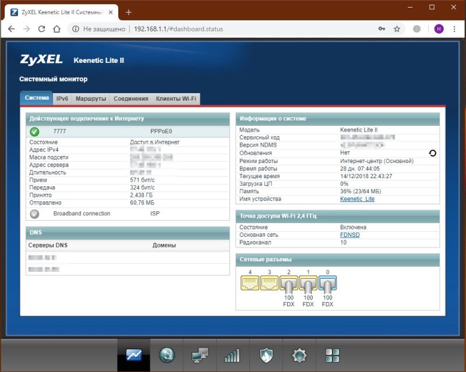Click the Серверы DNS column header
The width and height of the screenshot is (466, 372).
[48, 246]
